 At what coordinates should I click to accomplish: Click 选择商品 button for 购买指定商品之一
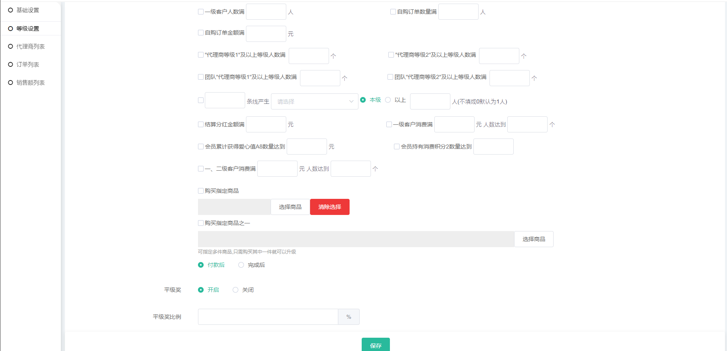tap(533, 239)
